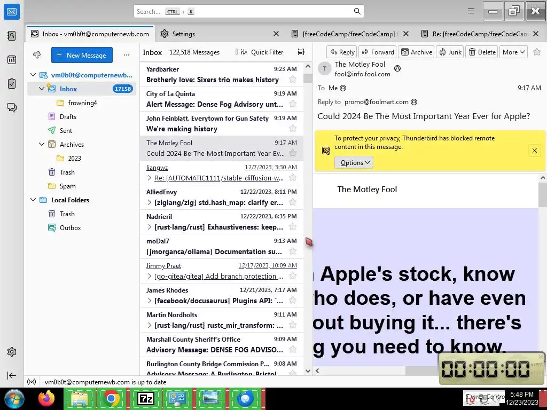Open the Thunderbird application menu hamburger

471,11
